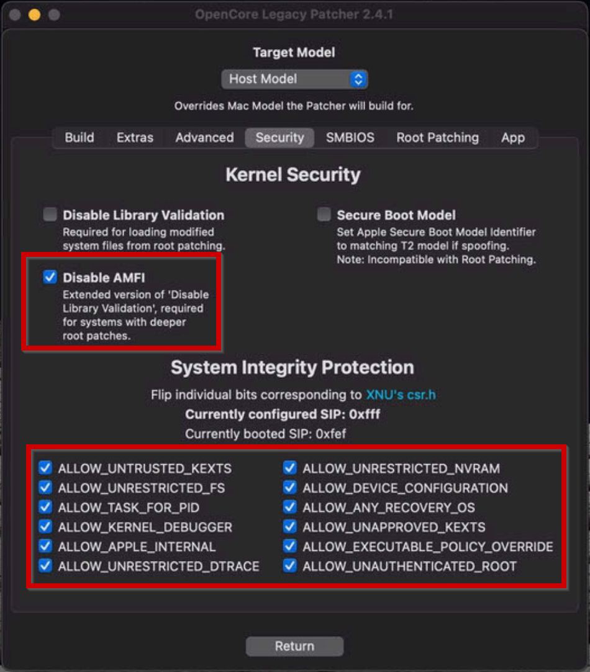Toggle ALLOW_TASK_FOR_PID checkbox
Image resolution: width=590 pixels, height=672 pixels.
click(45, 507)
